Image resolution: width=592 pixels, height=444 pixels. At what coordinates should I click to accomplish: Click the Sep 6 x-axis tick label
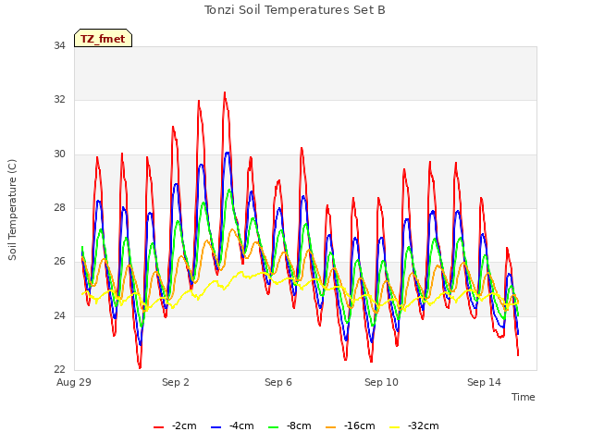pos(278,382)
